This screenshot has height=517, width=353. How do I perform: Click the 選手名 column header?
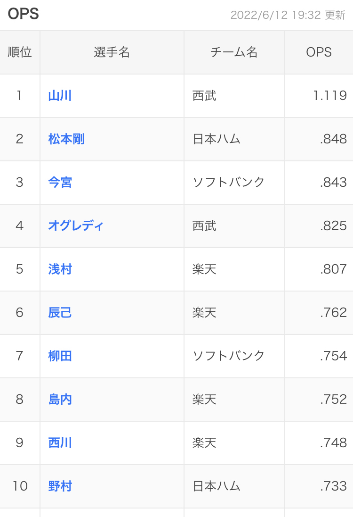coord(112,52)
